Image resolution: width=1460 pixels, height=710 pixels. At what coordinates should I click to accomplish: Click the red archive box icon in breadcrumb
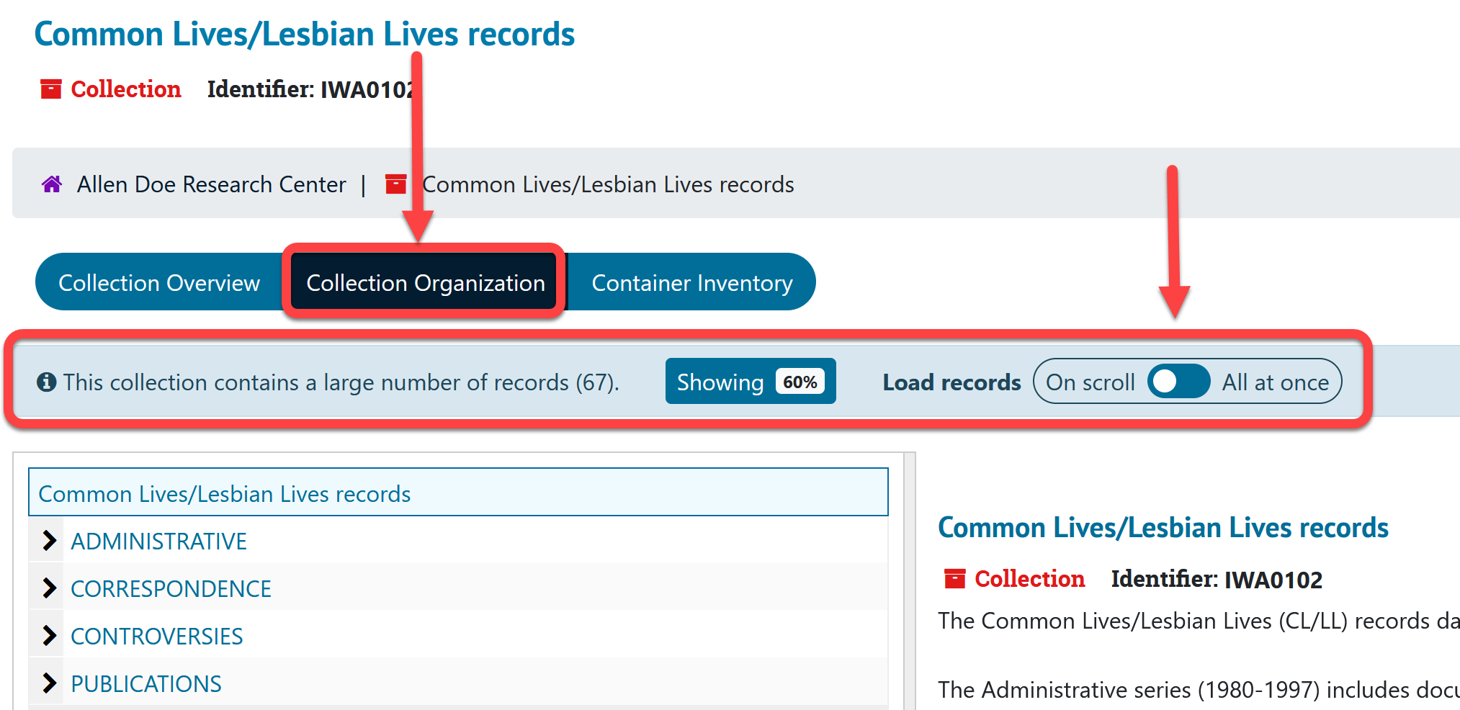[x=395, y=184]
